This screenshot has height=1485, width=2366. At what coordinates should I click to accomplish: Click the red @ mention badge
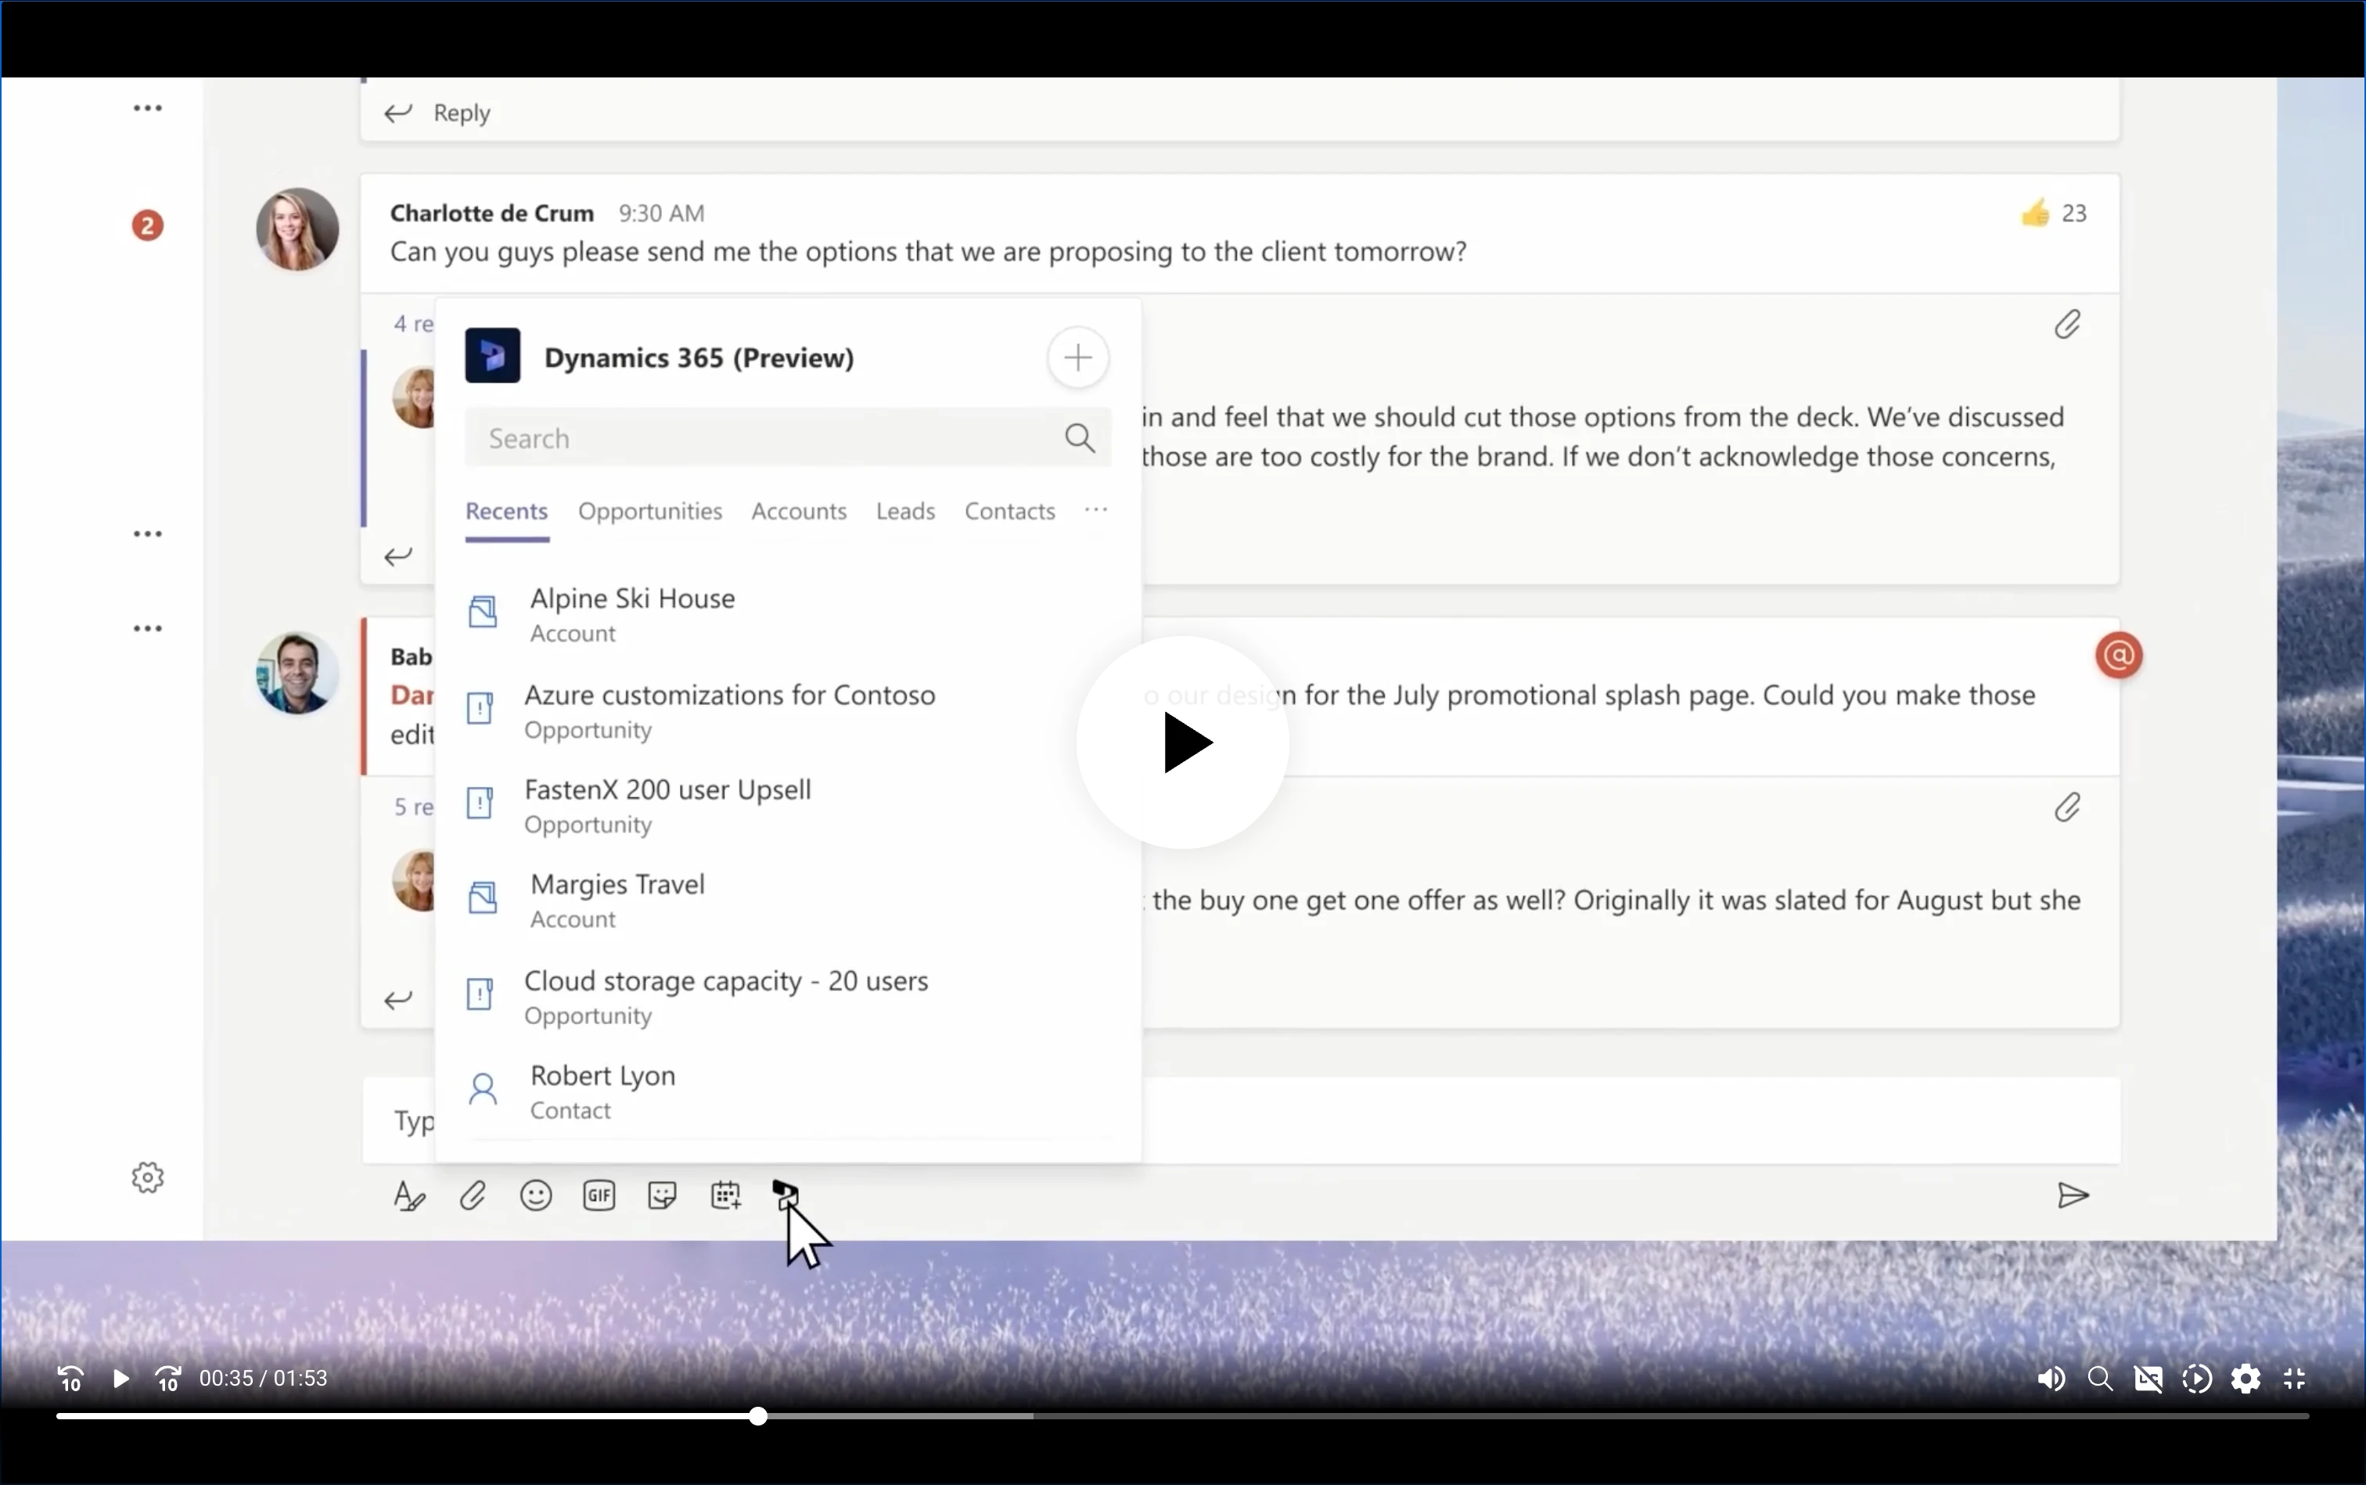pyautogui.click(x=2119, y=656)
